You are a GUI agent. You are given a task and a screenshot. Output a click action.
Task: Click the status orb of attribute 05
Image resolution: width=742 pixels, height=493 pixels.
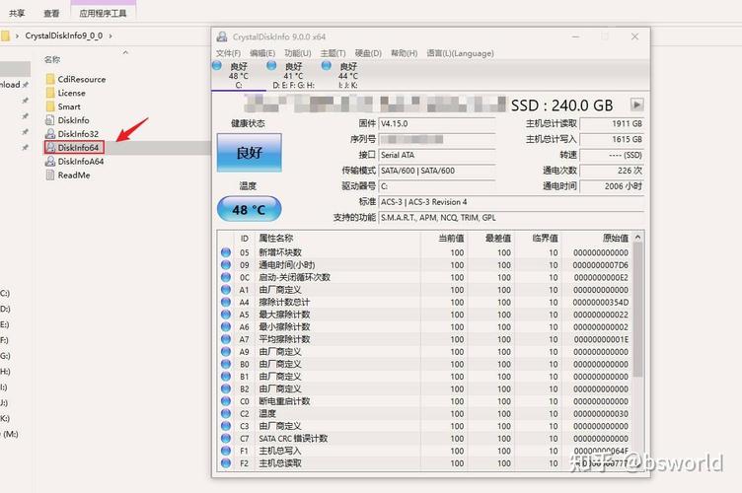pos(226,252)
